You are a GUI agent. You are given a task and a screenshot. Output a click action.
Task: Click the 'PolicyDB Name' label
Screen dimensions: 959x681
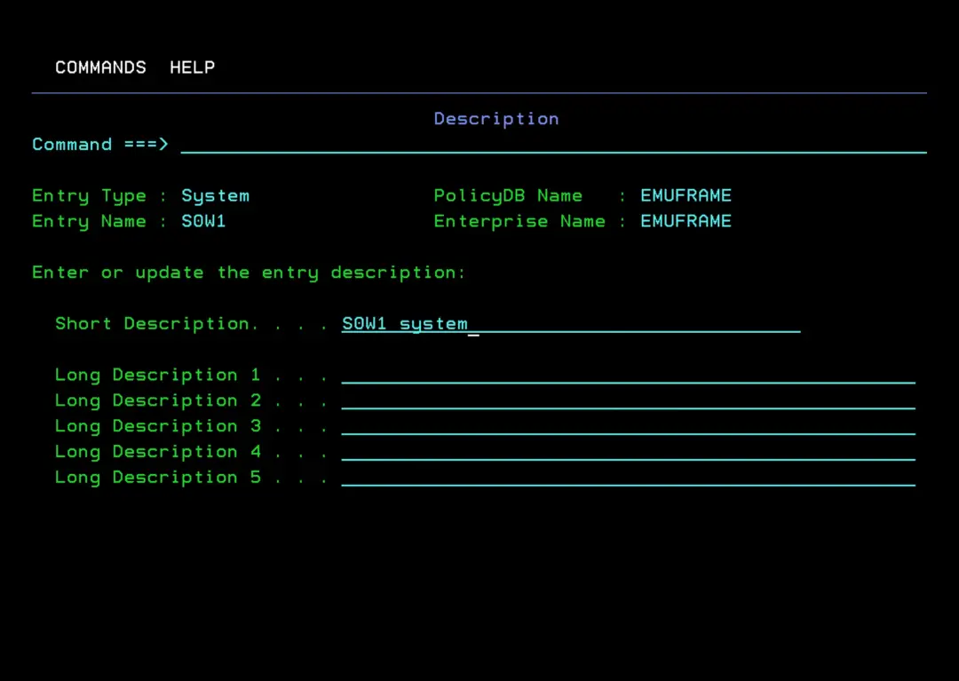(508, 196)
